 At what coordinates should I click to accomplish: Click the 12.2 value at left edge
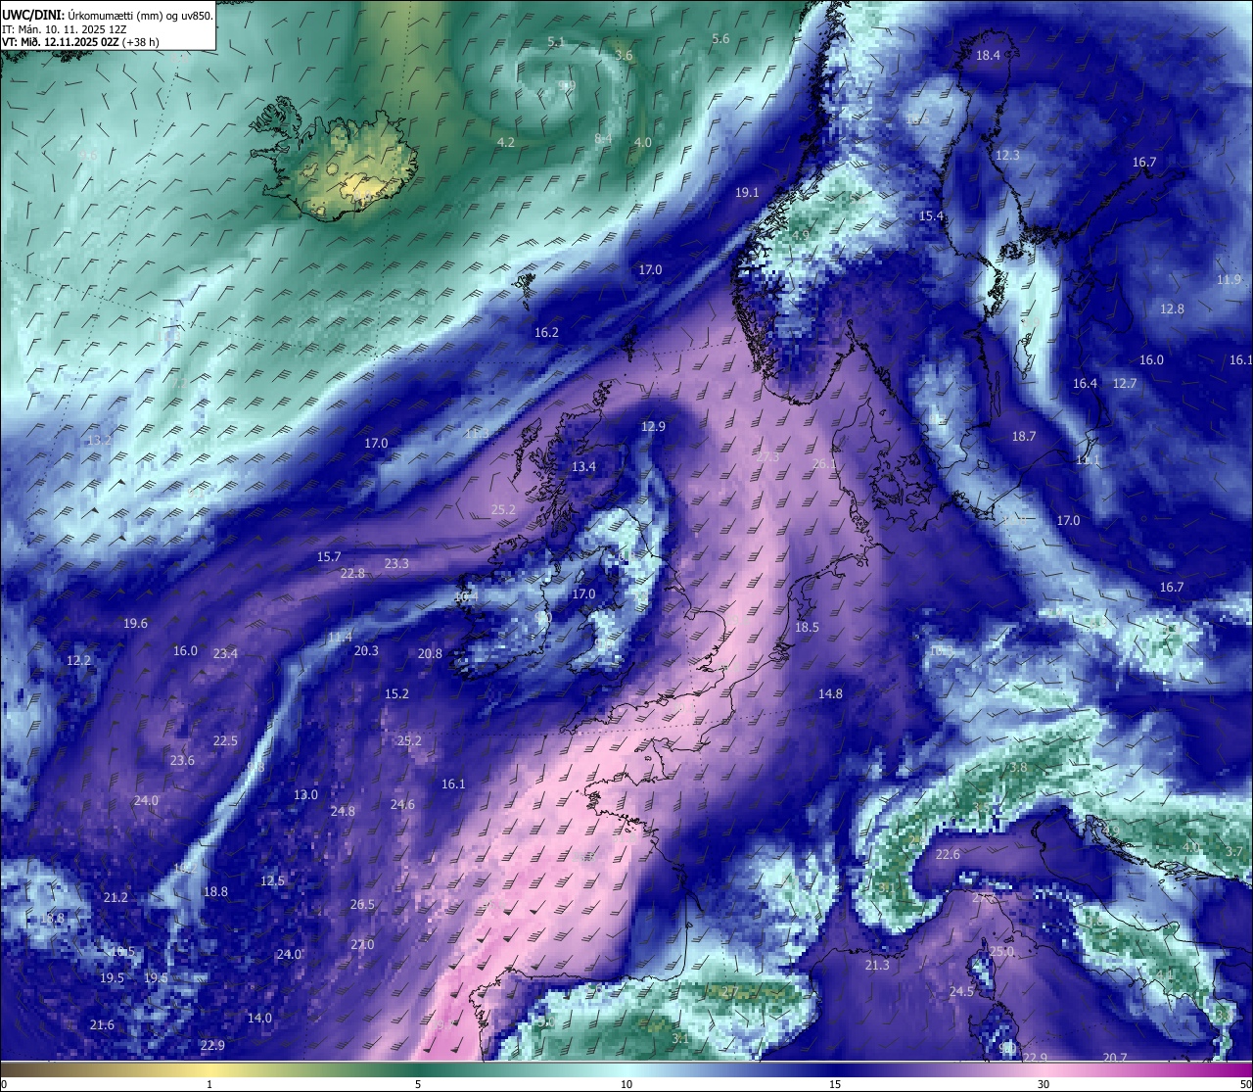(78, 661)
